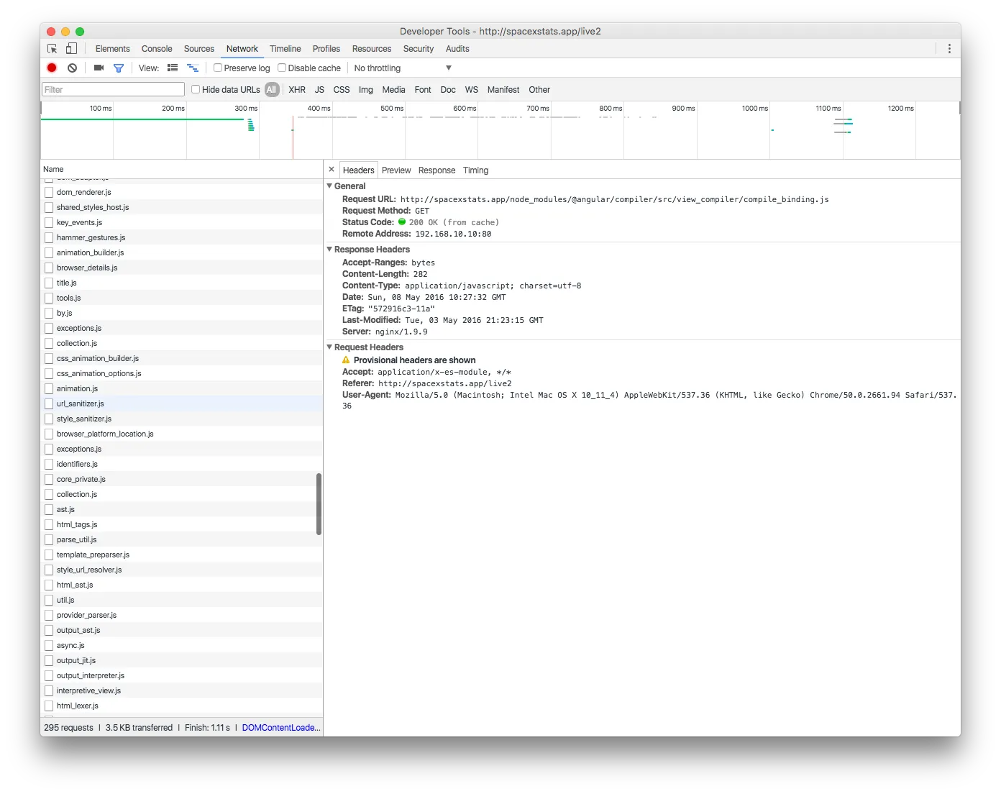Select the core_private.js request
The height and width of the screenshot is (794, 1001).
[x=181, y=479]
